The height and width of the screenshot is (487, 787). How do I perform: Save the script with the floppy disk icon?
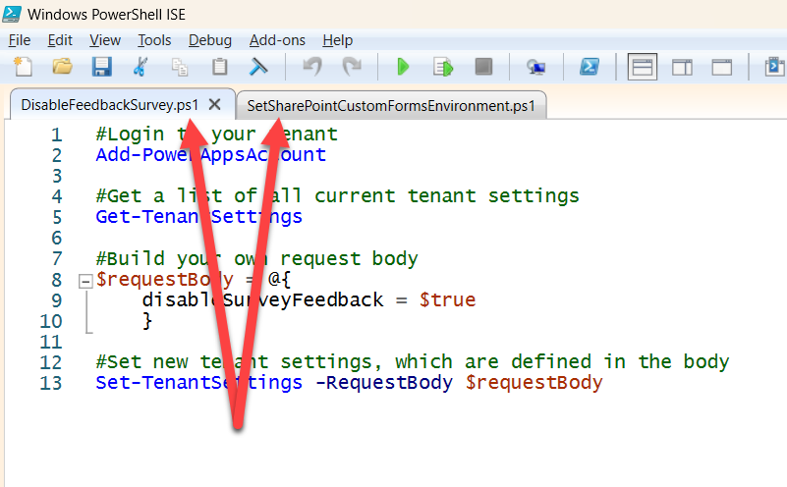click(x=101, y=67)
